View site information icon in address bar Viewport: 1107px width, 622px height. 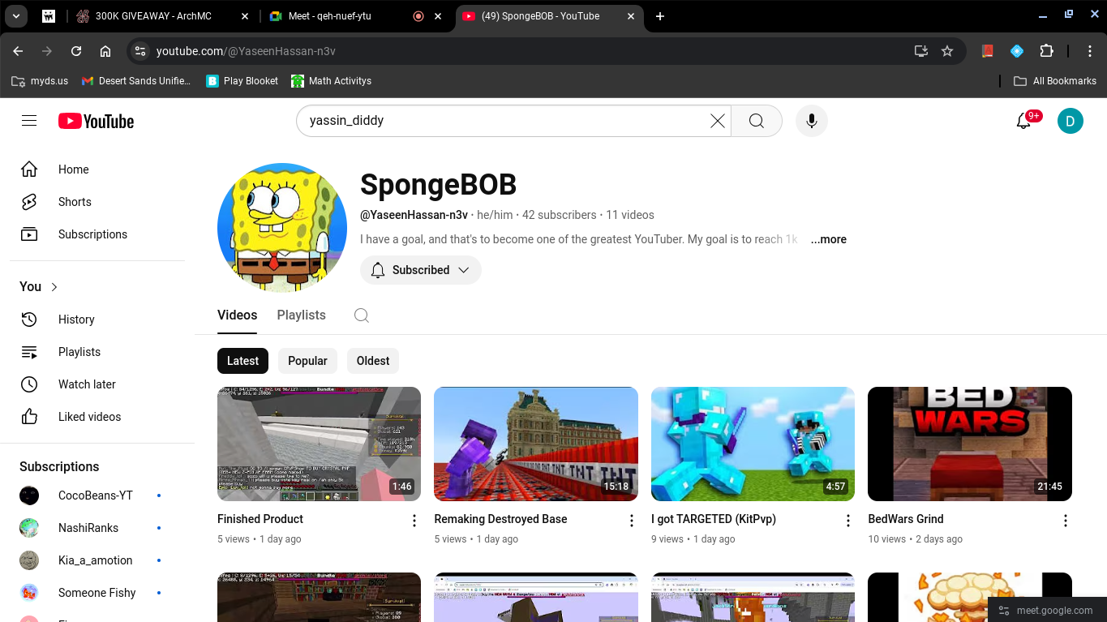140,51
